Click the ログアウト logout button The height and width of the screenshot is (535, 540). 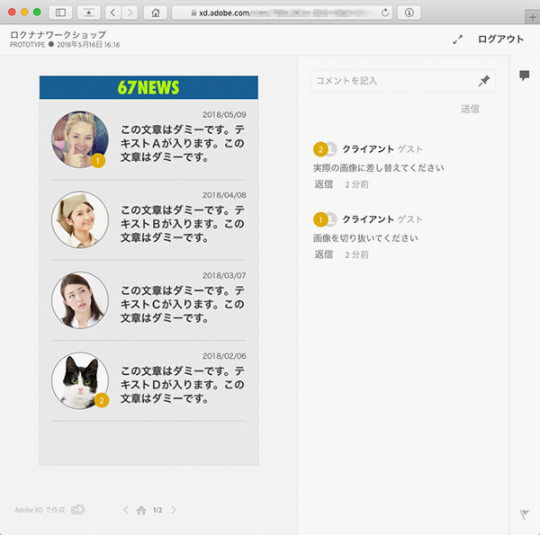point(500,40)
